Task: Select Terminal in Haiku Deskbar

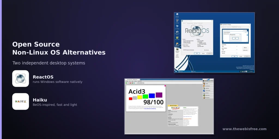Action: point(208,93)
